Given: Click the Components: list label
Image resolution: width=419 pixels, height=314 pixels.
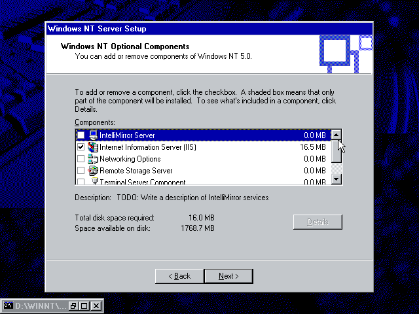Looking at the screenshot, I should (x=94, y=122).
